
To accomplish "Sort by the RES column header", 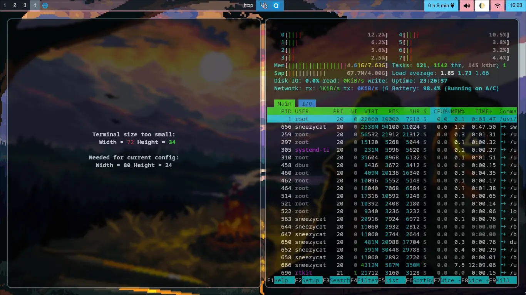I will pos(394,111).
